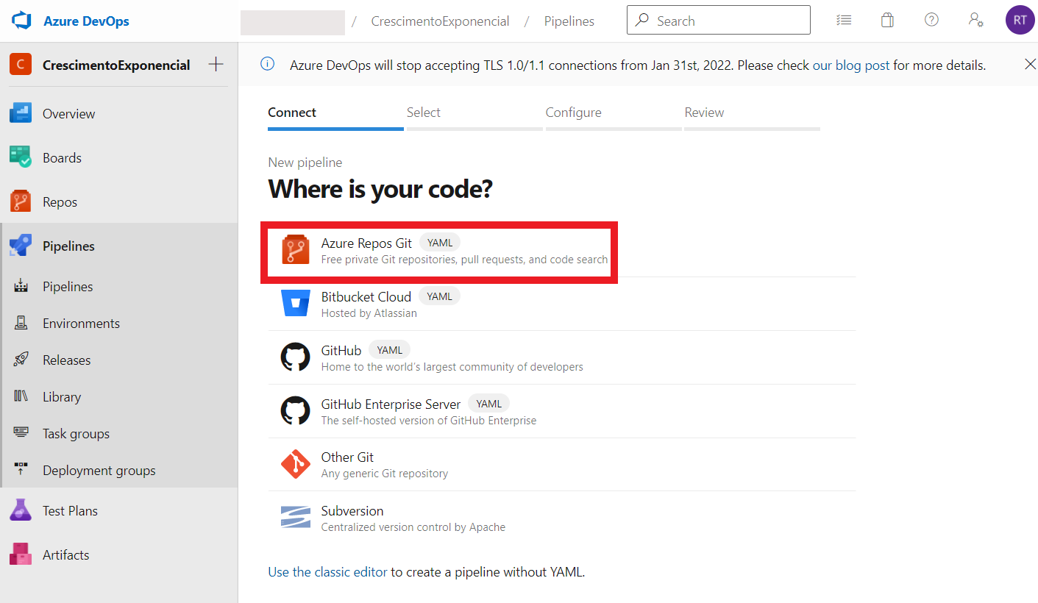
Task: Open Repos in the sidebar
Action: [119, 201]
